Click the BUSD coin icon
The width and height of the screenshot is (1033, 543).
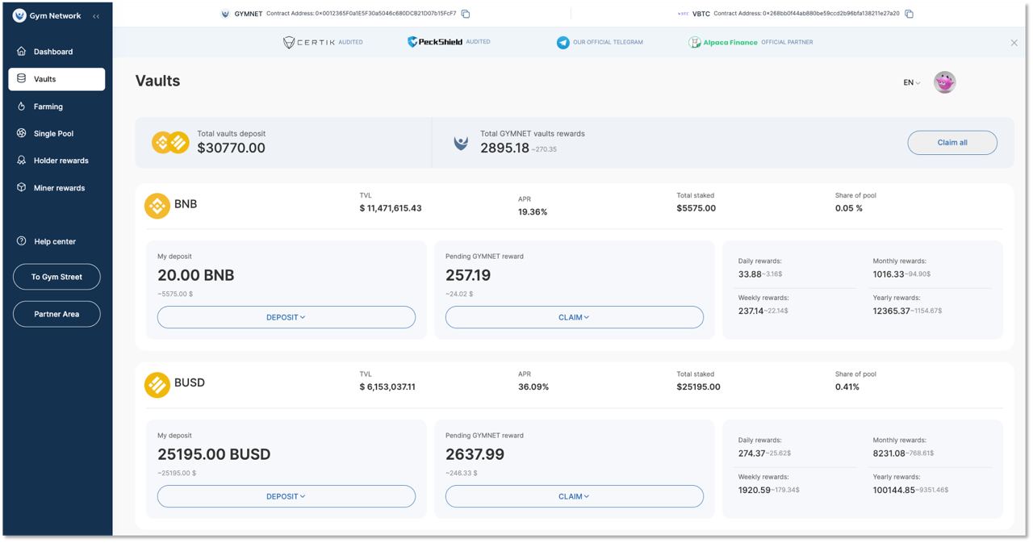pyautogui.click(x=157, y=385)
